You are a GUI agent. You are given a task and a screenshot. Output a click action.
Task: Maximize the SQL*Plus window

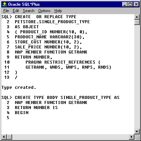point(130,4)
